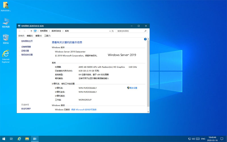The height and width of the screenshot is (142, 227).
Task: Click the Forward navigation arrow
Action: tap(24, 31)
